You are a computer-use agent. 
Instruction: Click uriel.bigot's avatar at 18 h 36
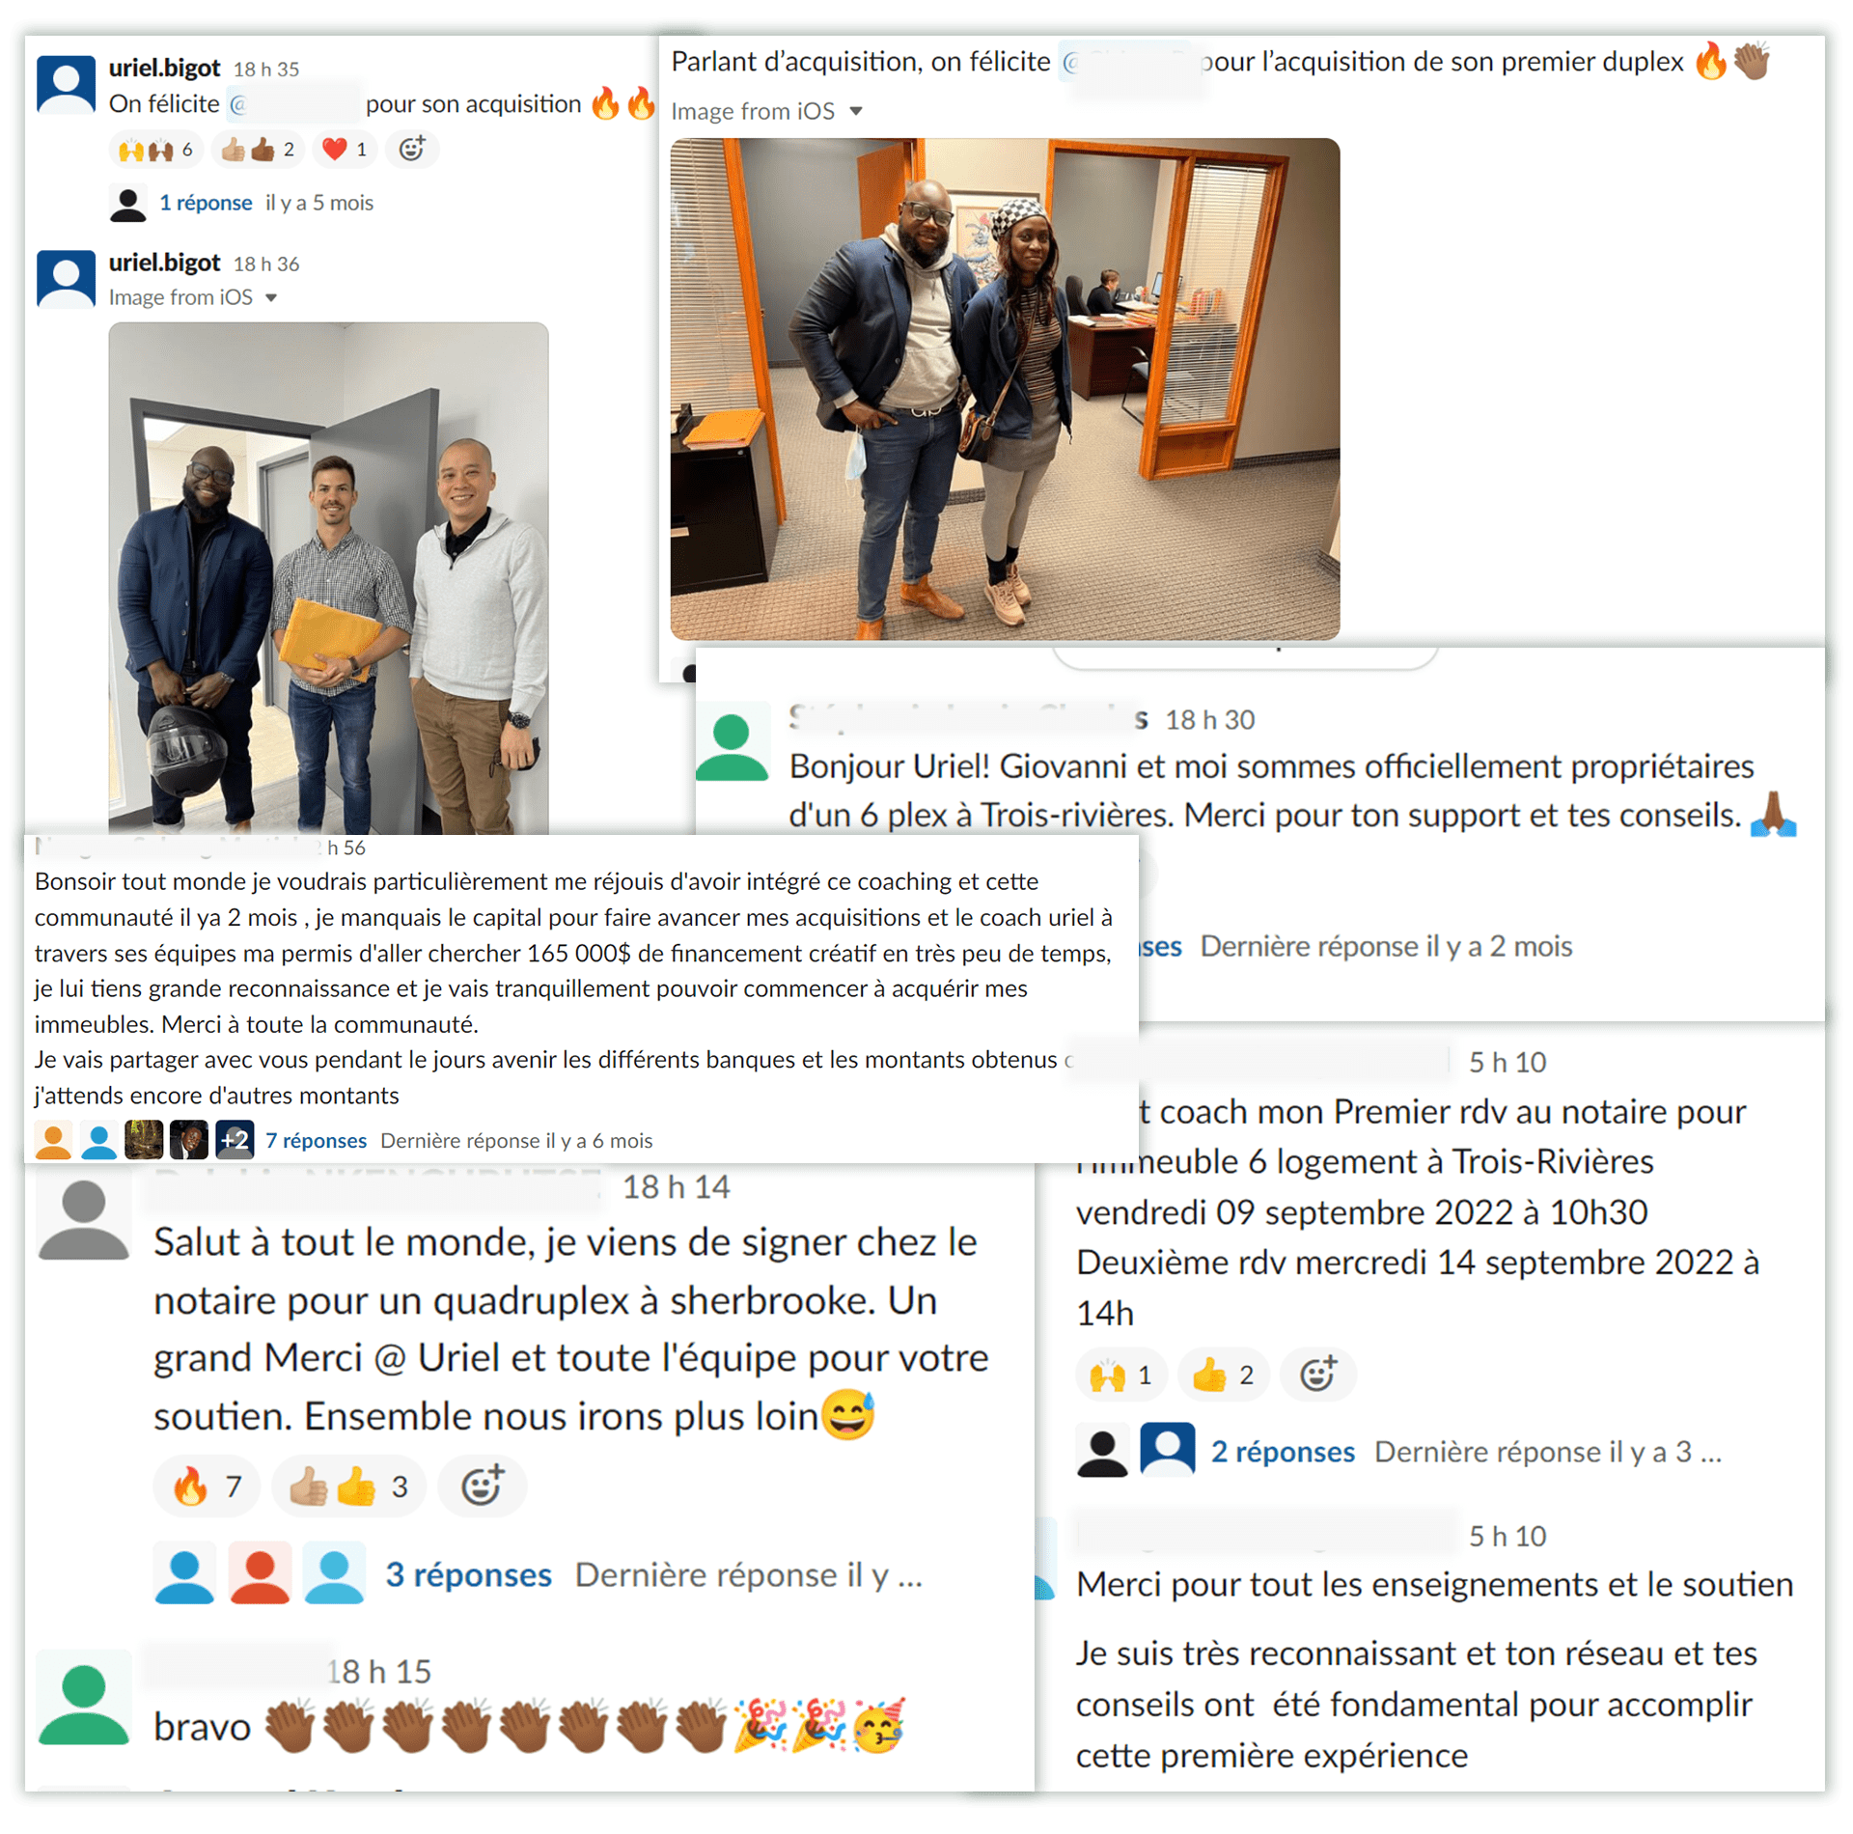point(66,279)
